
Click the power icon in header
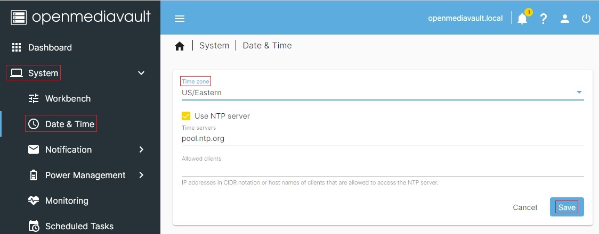coord(586,19)
